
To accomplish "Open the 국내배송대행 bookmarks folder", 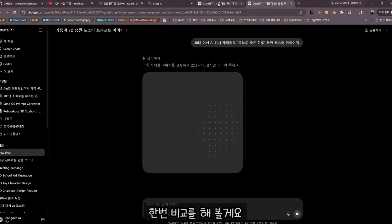I will coord(270,20).
